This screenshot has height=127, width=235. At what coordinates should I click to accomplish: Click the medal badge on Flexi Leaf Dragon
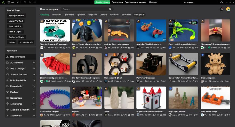pyautogui.click(x=170, y=21)
